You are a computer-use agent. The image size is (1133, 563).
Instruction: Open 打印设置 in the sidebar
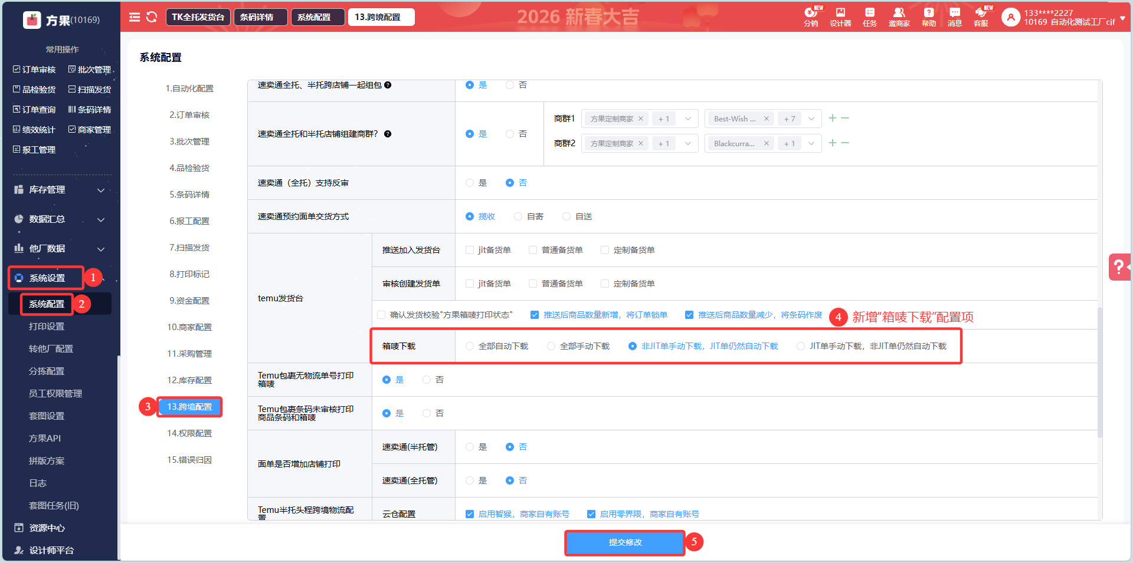(47, 327)
